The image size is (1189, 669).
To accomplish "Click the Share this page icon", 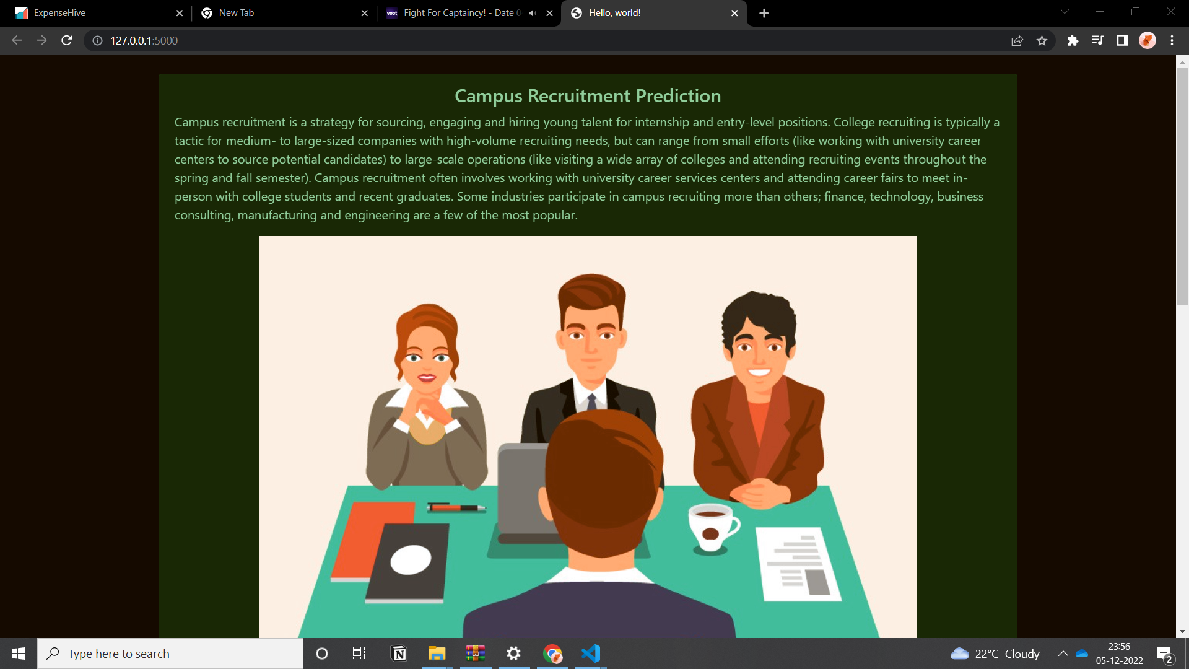I will tap(1017, 41).
